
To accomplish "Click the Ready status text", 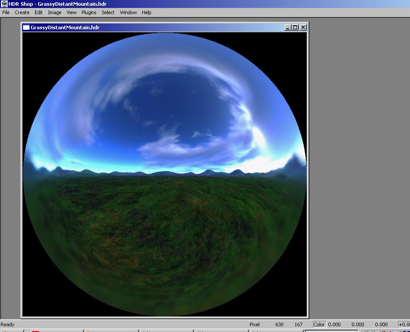I will (x=8, y=324).
